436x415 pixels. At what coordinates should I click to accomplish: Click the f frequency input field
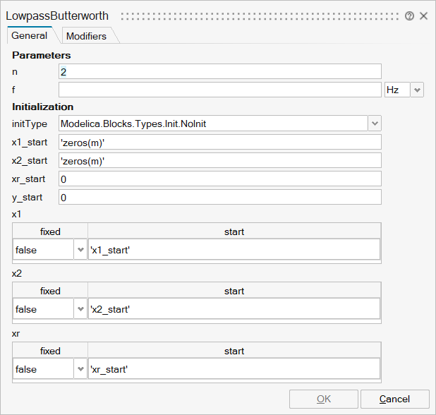tap(219, 90)
